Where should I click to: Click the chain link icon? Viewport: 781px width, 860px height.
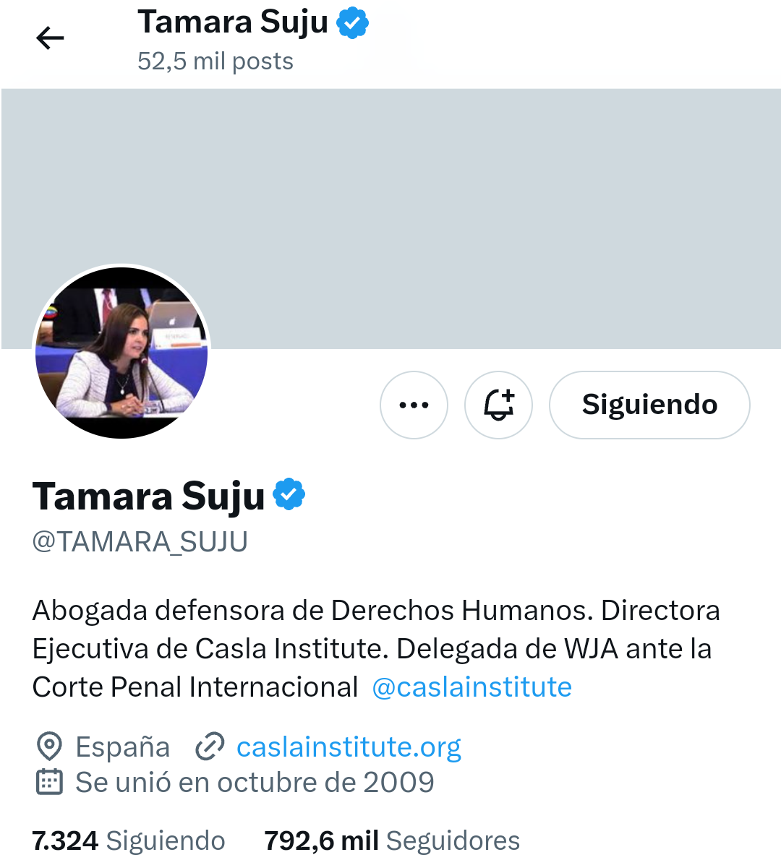pyautogui.click(x=210, y=746)
